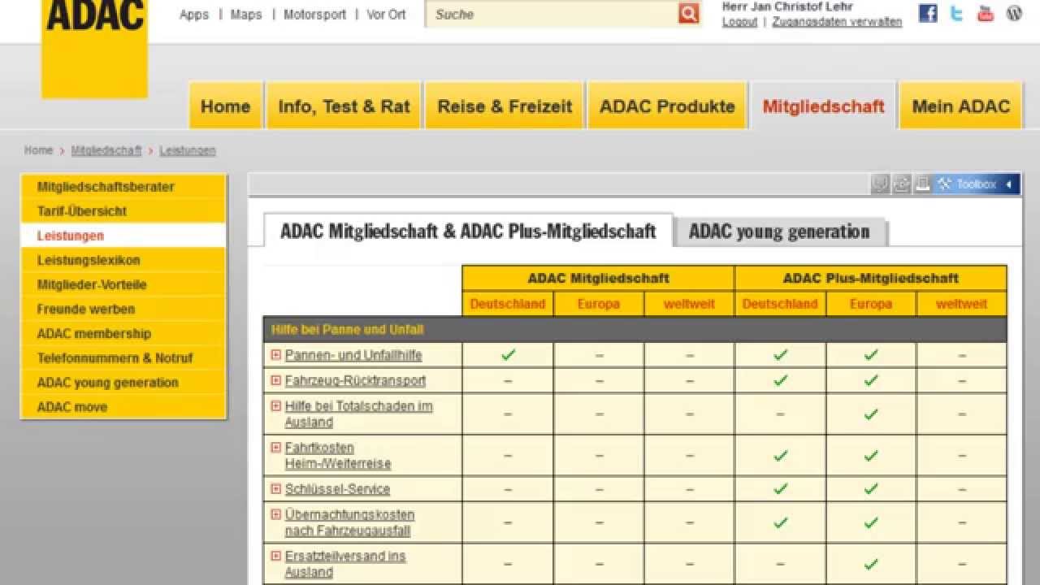The width and height of the screenshot is (1040, 585).
Task: Expand Fahrtkosten Heim-/Weiterreise plus icon
Action: click(x=276, y=447)
